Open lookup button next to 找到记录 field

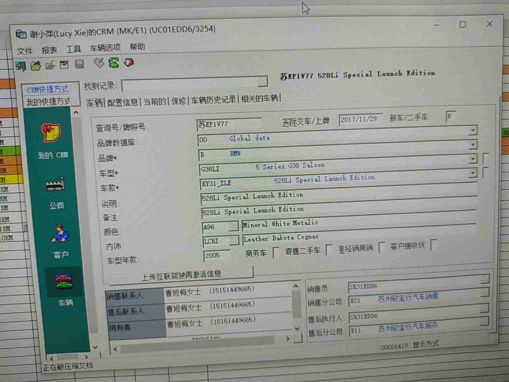[x=262, y=82]
